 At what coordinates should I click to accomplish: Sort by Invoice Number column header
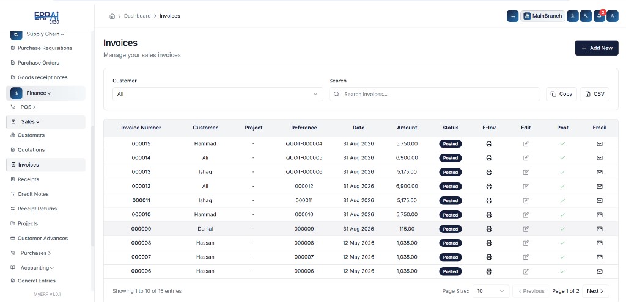coord(141,128)
